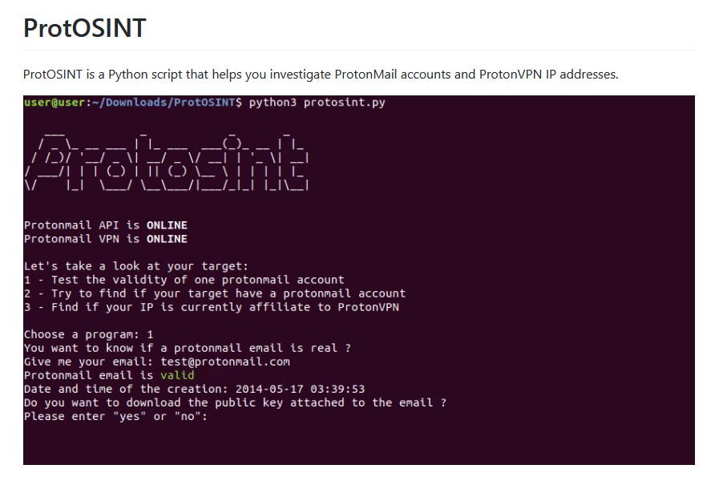This screenshot has height=485, width=719.
Task: Click the "protonmail email is real ?" question line
Action: coord(187,348)
